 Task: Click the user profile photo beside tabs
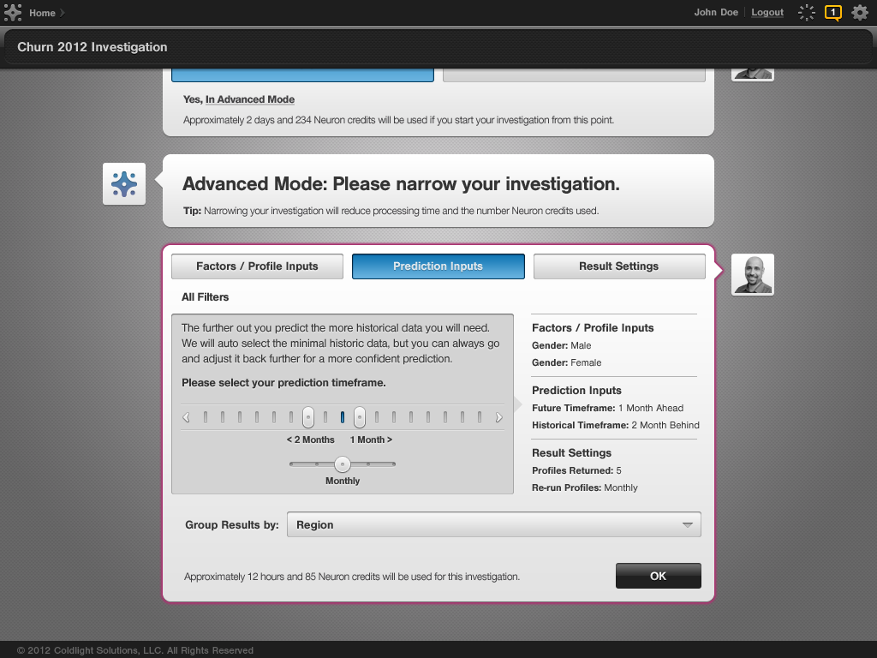752,274
